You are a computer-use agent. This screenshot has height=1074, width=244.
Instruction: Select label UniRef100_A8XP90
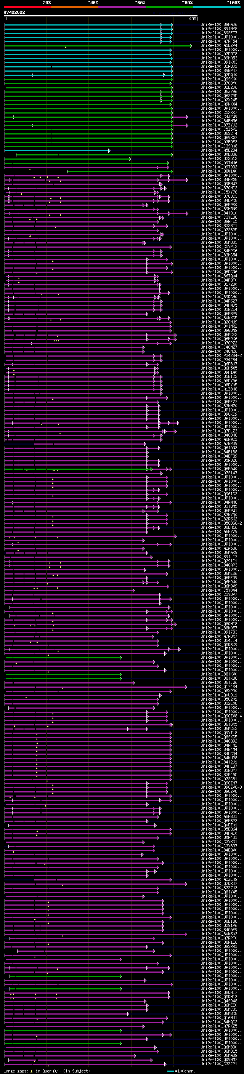click(218, 690)
